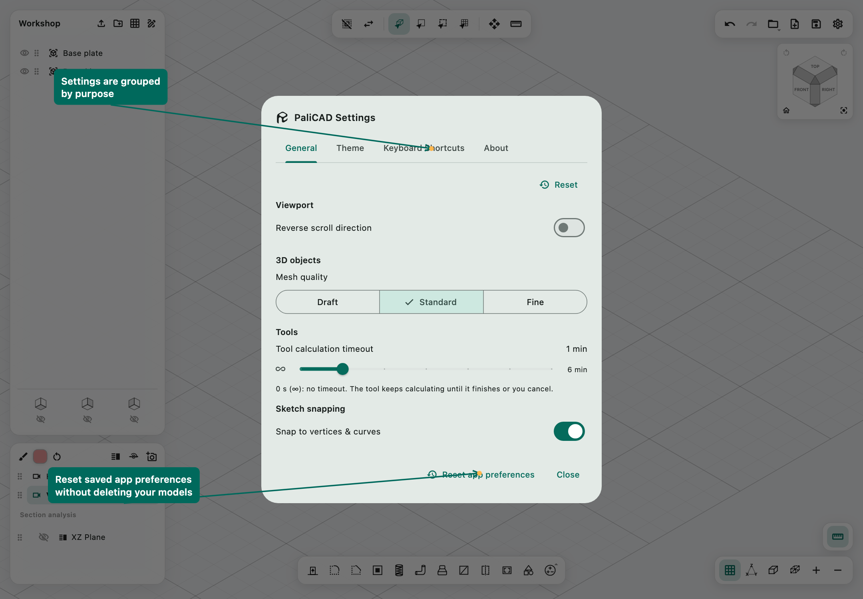Open the Keyboard shortcuts tab

click(424, 148)
